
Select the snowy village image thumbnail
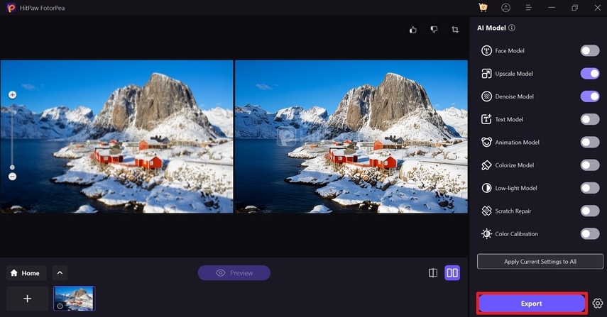74,299
